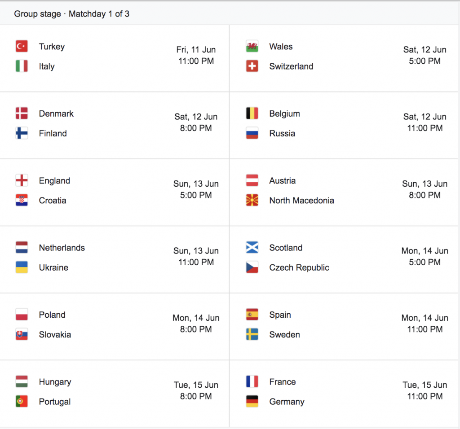460x429 pixels.
Task: Open the Czech Republic team link
Action: 299,267
